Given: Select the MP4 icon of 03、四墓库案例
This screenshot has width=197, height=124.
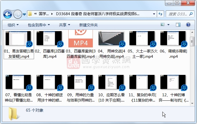Looking at the screenshot, I should coord(80,39).
